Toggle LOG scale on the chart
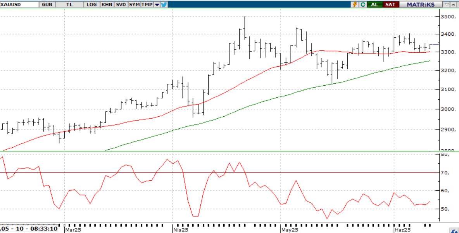The image size is (459, 233). coord(91,4)
